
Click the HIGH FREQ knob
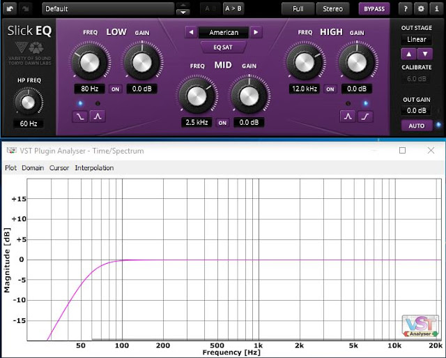pyautogui.click(x=305, y=61)
